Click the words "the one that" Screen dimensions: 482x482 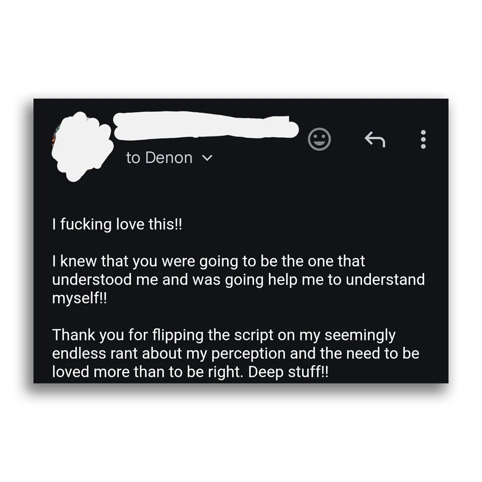[323, 261]
